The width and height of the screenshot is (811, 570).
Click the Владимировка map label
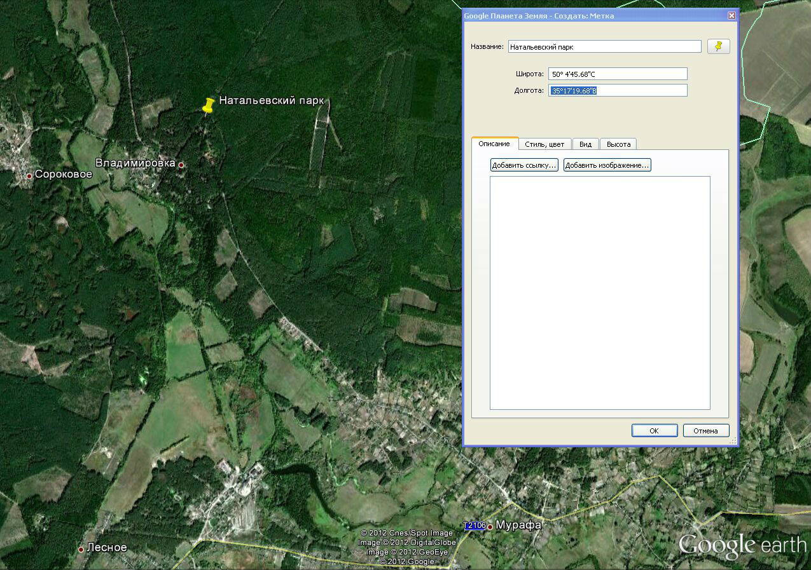pyautogui.click(x=135, y=163)
